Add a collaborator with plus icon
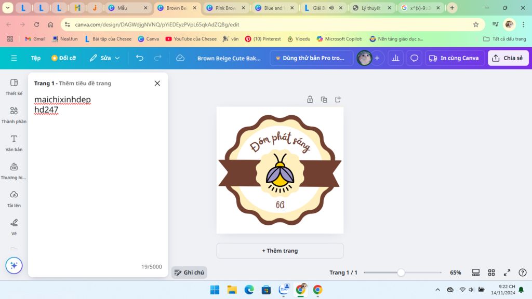 point(377,58)
